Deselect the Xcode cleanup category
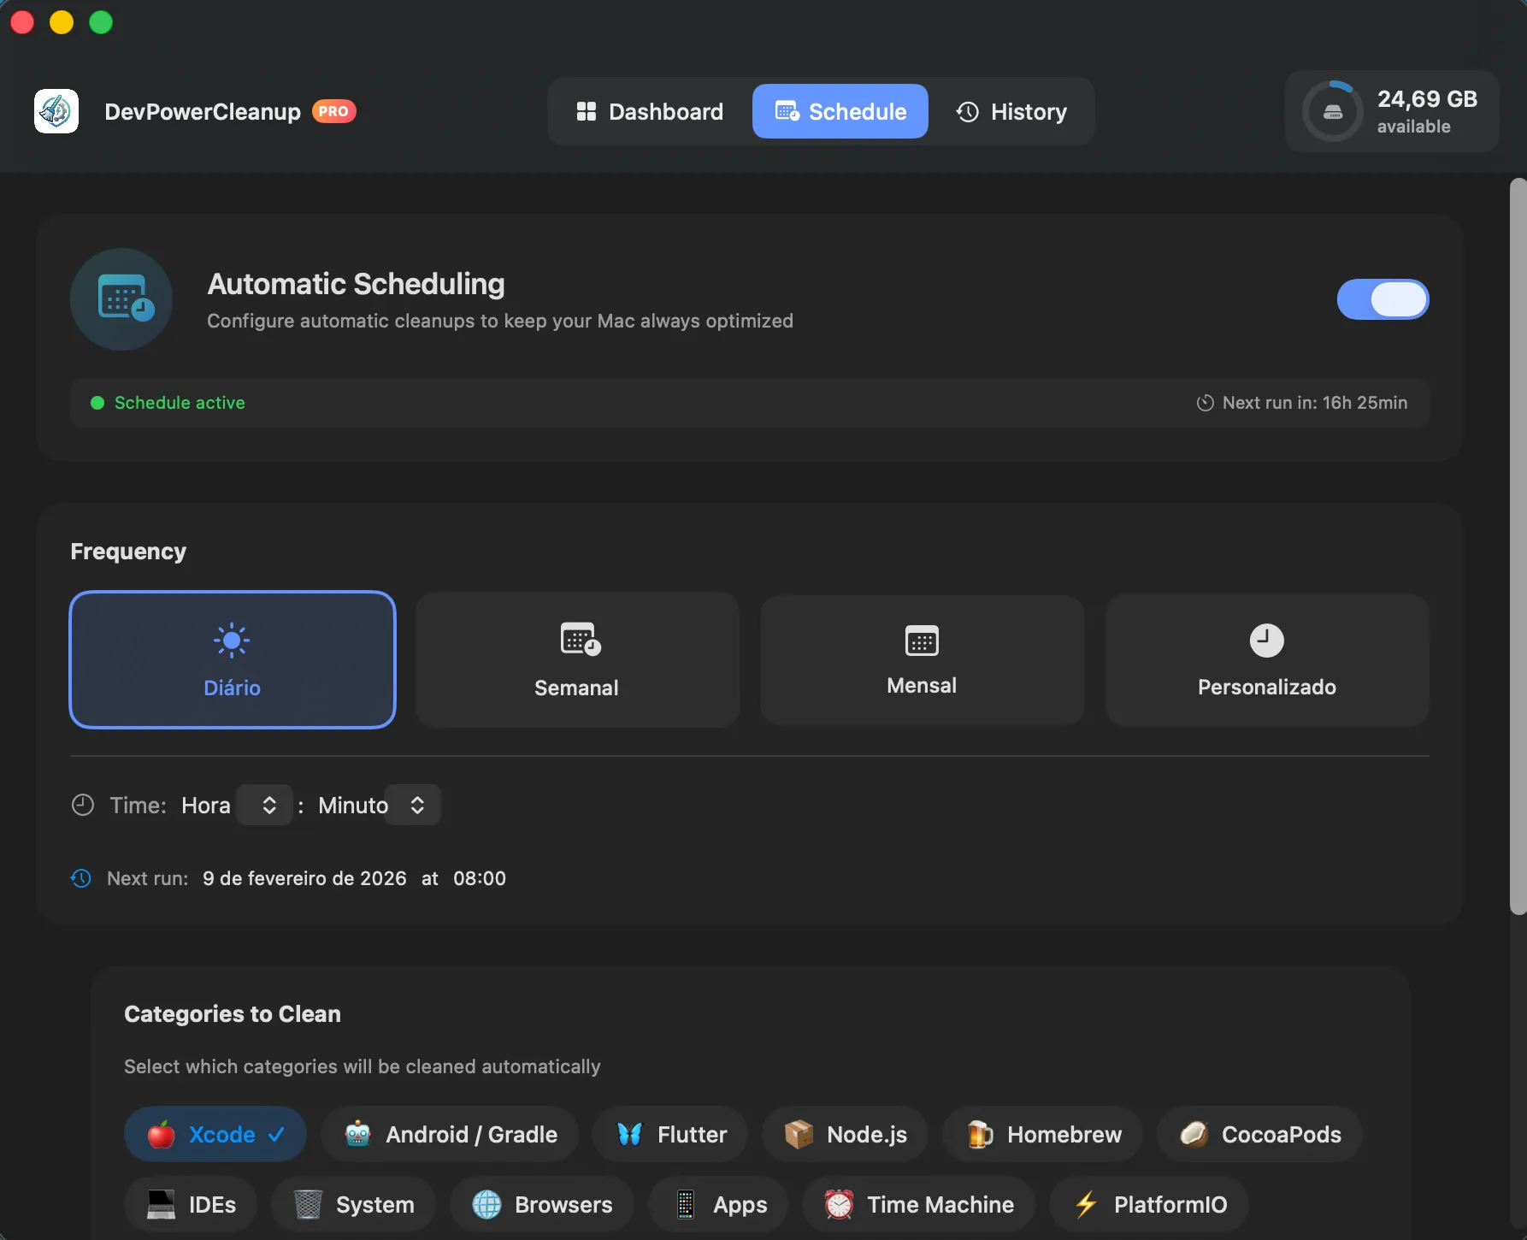The width and height of the screenshot is (1527, 1240). coord(215,1134)
